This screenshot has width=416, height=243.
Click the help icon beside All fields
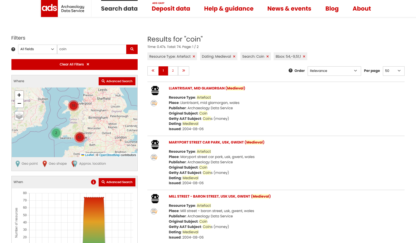coord(13,49)
